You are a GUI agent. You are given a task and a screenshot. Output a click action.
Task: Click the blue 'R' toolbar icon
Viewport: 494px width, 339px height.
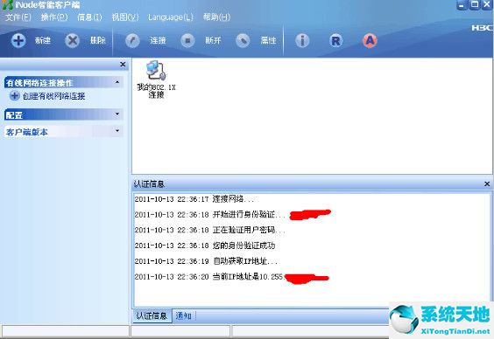(336, 40)
